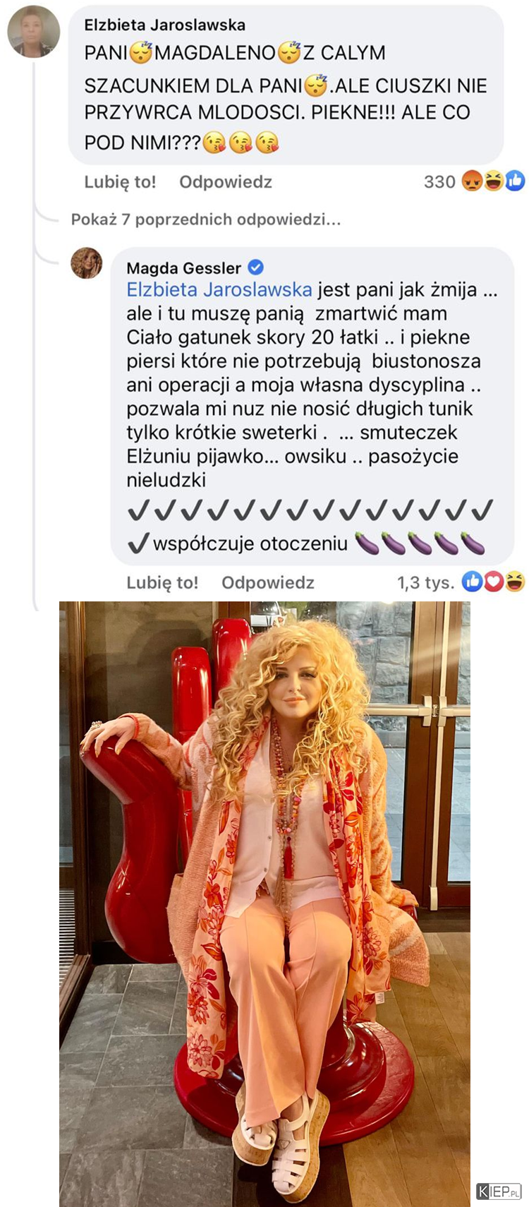Open Magda Gessler's profile avatar
This screenshot has height=1207, width=529.
coord(87,263)
